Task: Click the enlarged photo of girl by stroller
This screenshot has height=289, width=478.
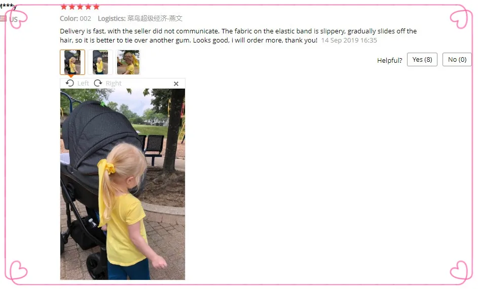Action: [x=123, y=184]
